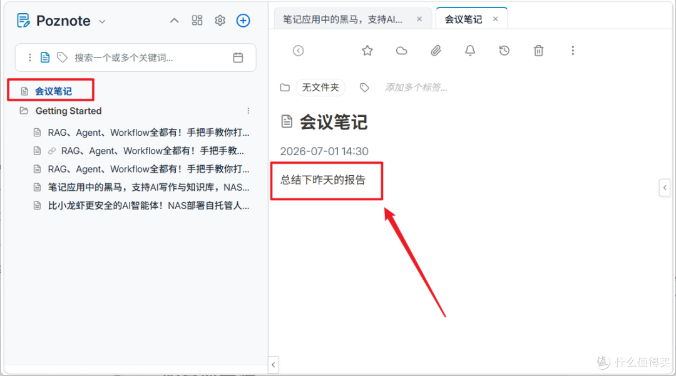Close the 笔记应用中的黑马 tab

coord(419,19)
